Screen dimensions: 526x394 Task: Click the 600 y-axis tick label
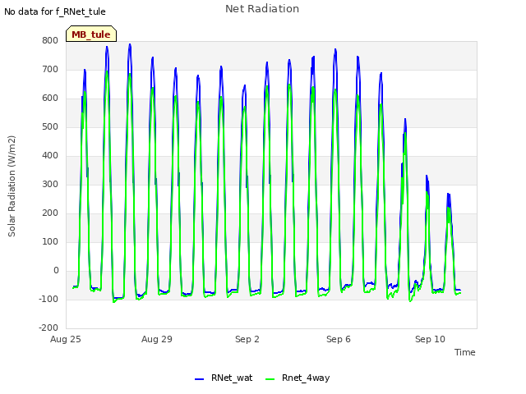coord(50,98)
